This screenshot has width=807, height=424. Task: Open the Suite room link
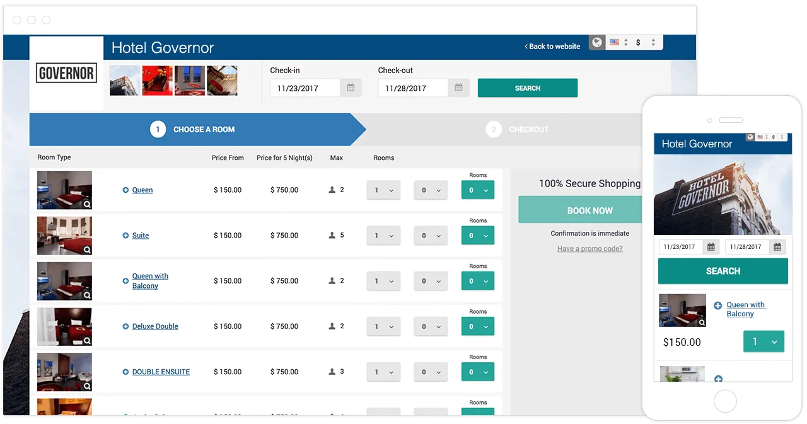click(x=141, y=236)
